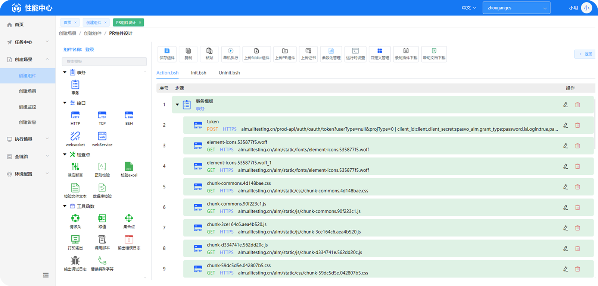
Task: Click the 返回 back button
Action: click(x=585, y=54)
